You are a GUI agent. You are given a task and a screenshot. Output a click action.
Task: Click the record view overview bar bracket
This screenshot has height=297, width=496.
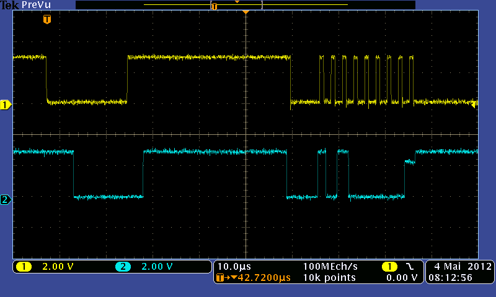coord(237,5)
